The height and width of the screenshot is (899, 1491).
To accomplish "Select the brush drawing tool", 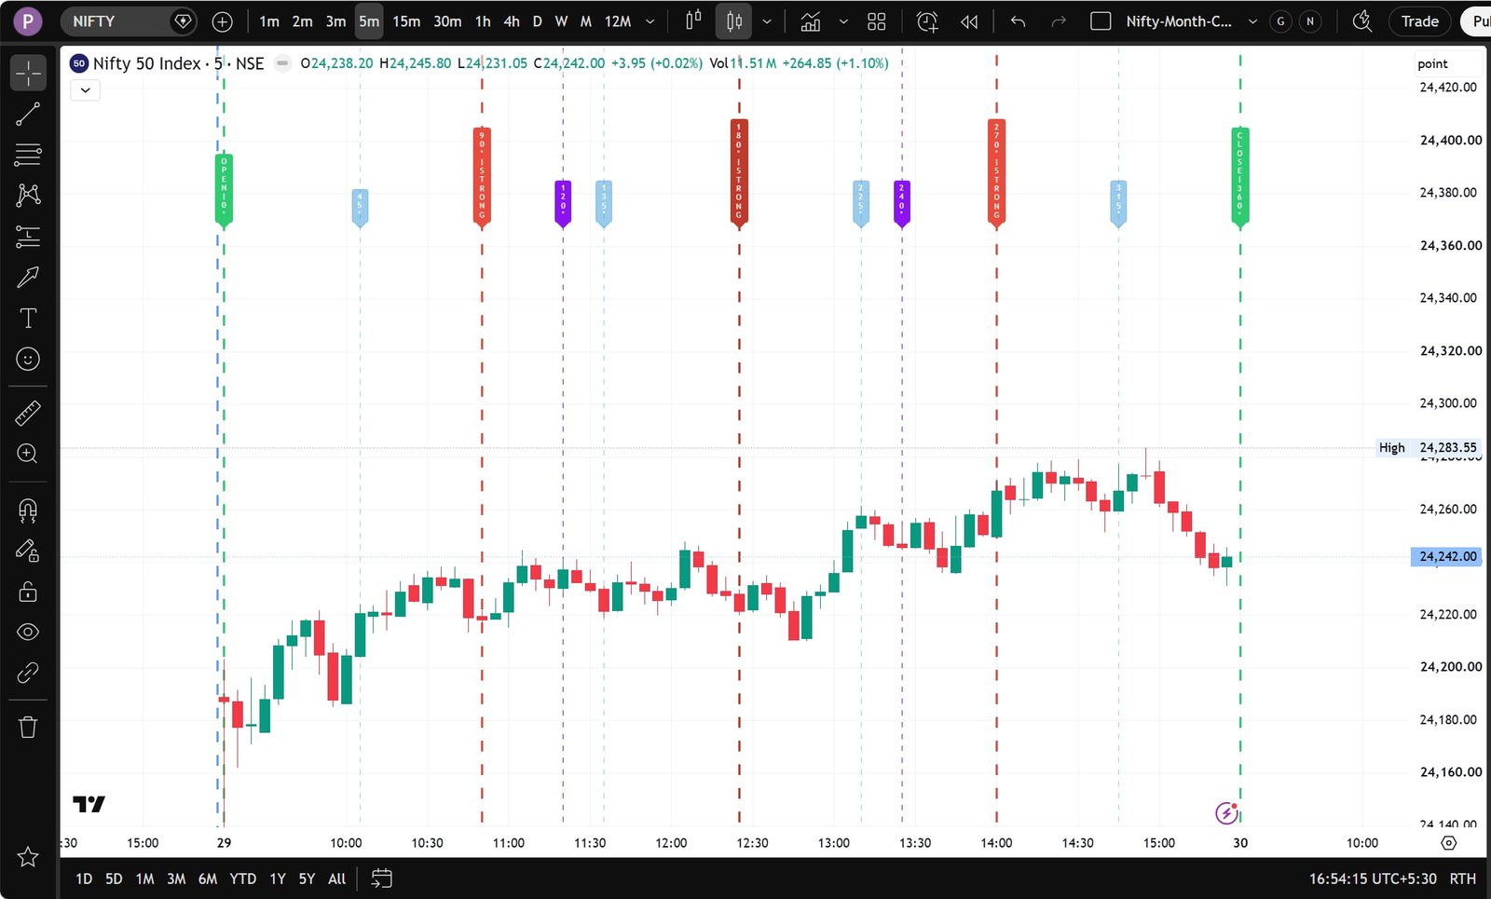I will click(x=28, y=277).
